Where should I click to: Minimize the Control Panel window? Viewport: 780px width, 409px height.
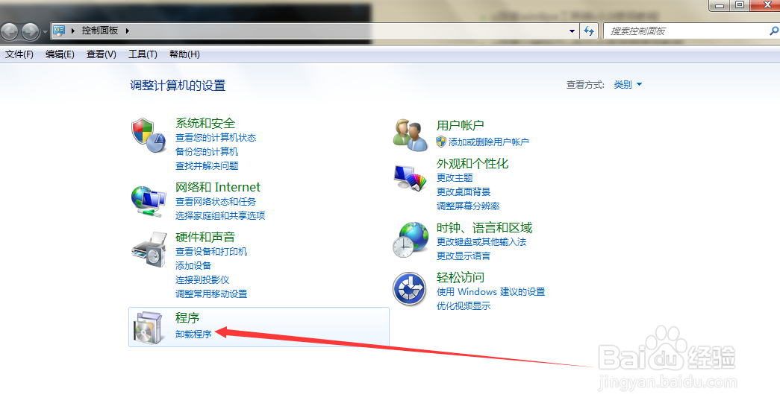[x=720, y=5]
